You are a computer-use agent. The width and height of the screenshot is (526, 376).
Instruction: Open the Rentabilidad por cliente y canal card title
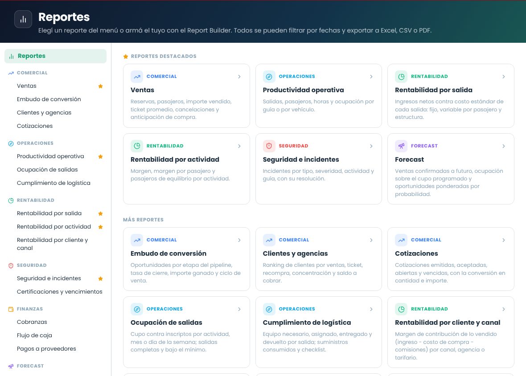(x=448, y=323)
